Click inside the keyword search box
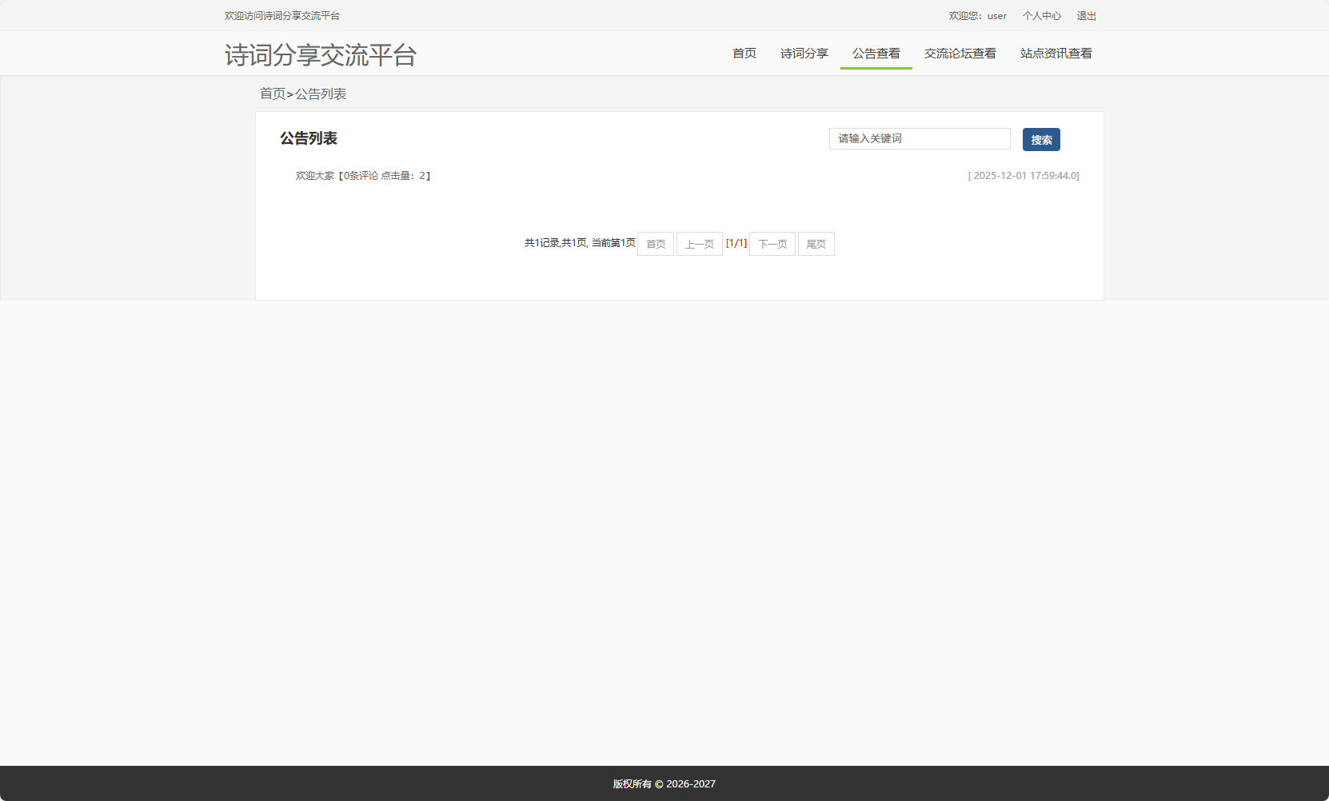The height and width of the screenshot is (801, 1329). [x=919, y=138]
